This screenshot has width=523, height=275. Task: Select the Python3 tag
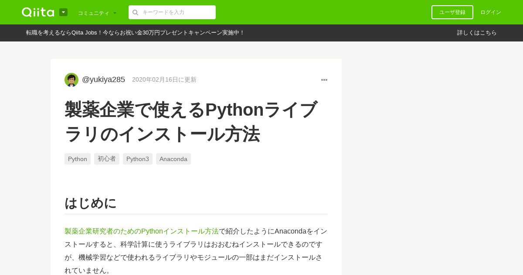pyautogui.click(x=138, y=159)
